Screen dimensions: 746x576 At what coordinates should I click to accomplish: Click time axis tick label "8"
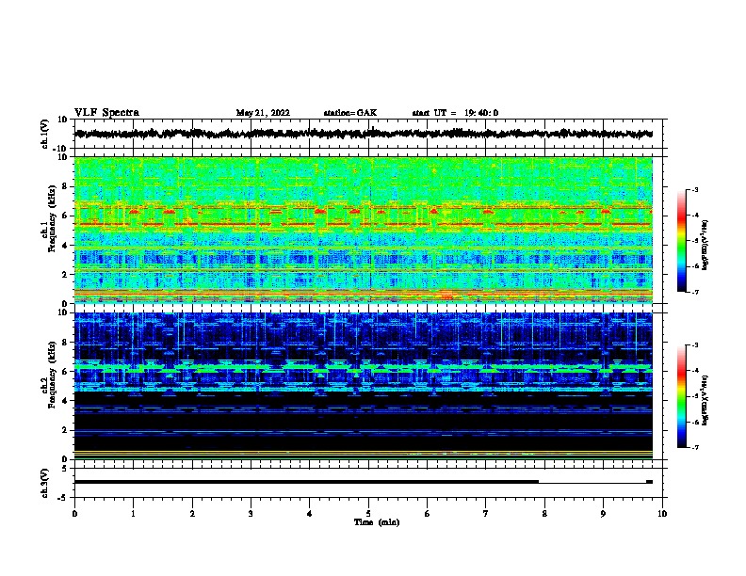tap(544, 514)
